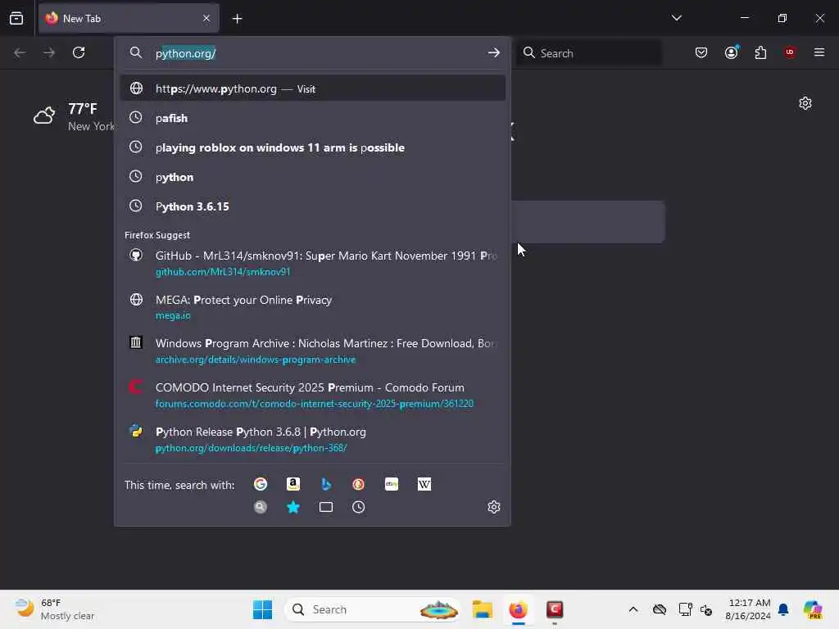Open the notification bell in the taskbar
839x629 pixels.
(x=783, y=609)
